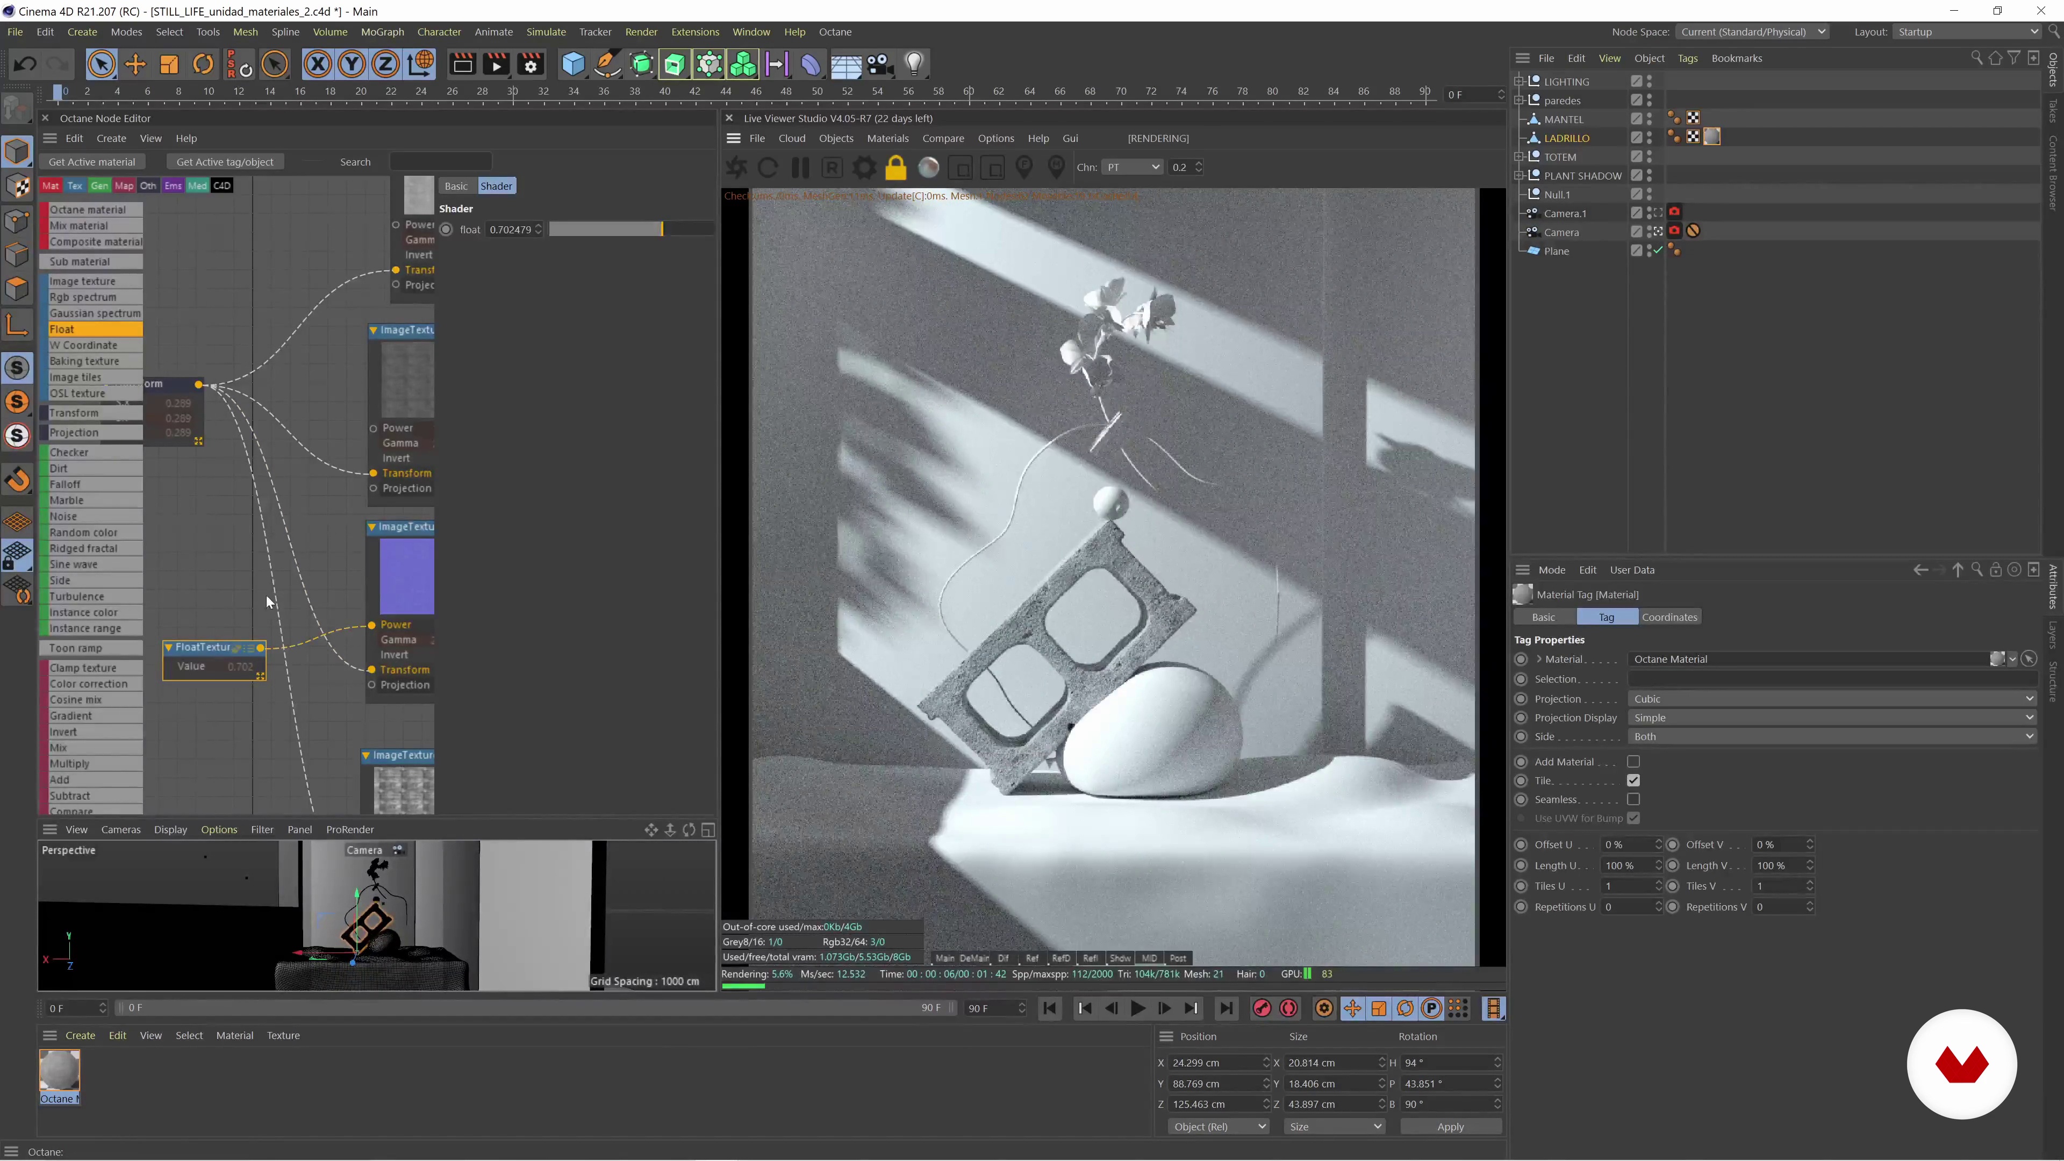Click the Undo arrow icon

25,64
